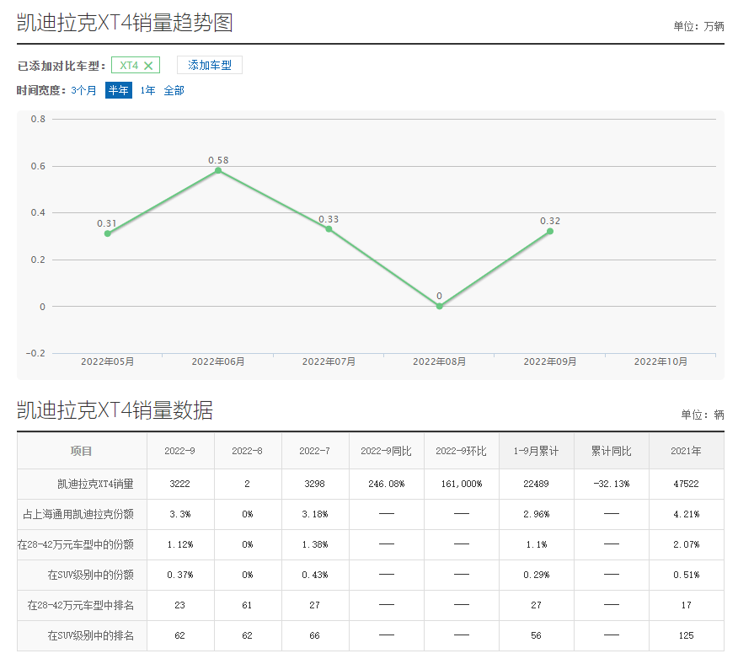Click the 添加车型 button
Image resolution: width=738 pixels, height=664 pixels.
point(209,66)
